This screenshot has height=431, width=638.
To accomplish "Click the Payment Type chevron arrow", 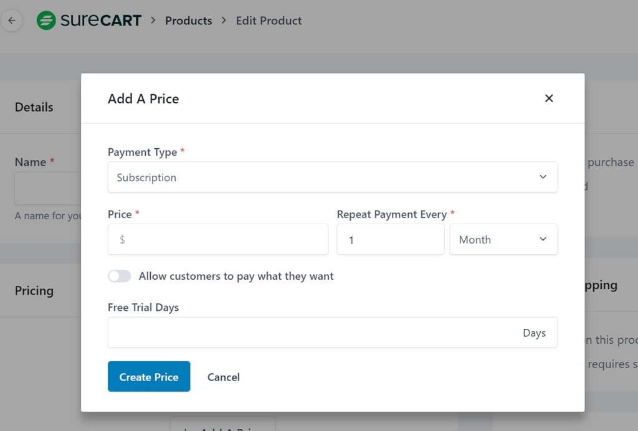I will [543, 177].
